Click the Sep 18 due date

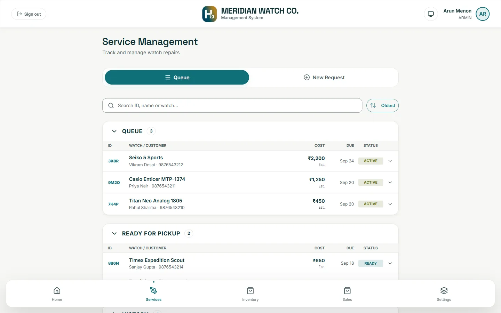347,263
